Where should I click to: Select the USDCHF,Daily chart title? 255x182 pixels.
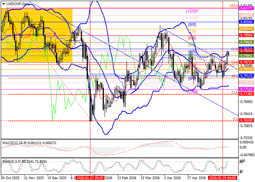click(18, 4)
